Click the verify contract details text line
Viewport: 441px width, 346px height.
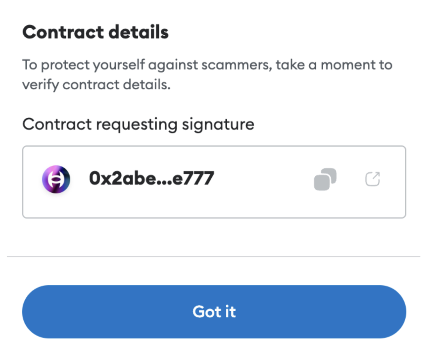tap(96, 85)
